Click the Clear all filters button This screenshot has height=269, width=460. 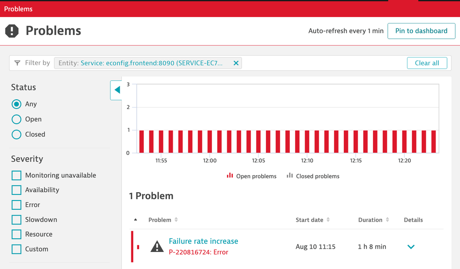[427, 63]
